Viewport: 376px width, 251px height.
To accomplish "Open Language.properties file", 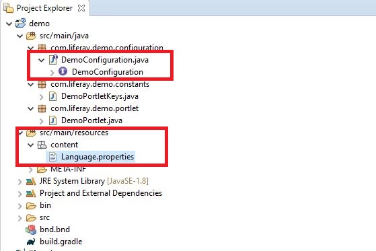I will click(98, 157).
